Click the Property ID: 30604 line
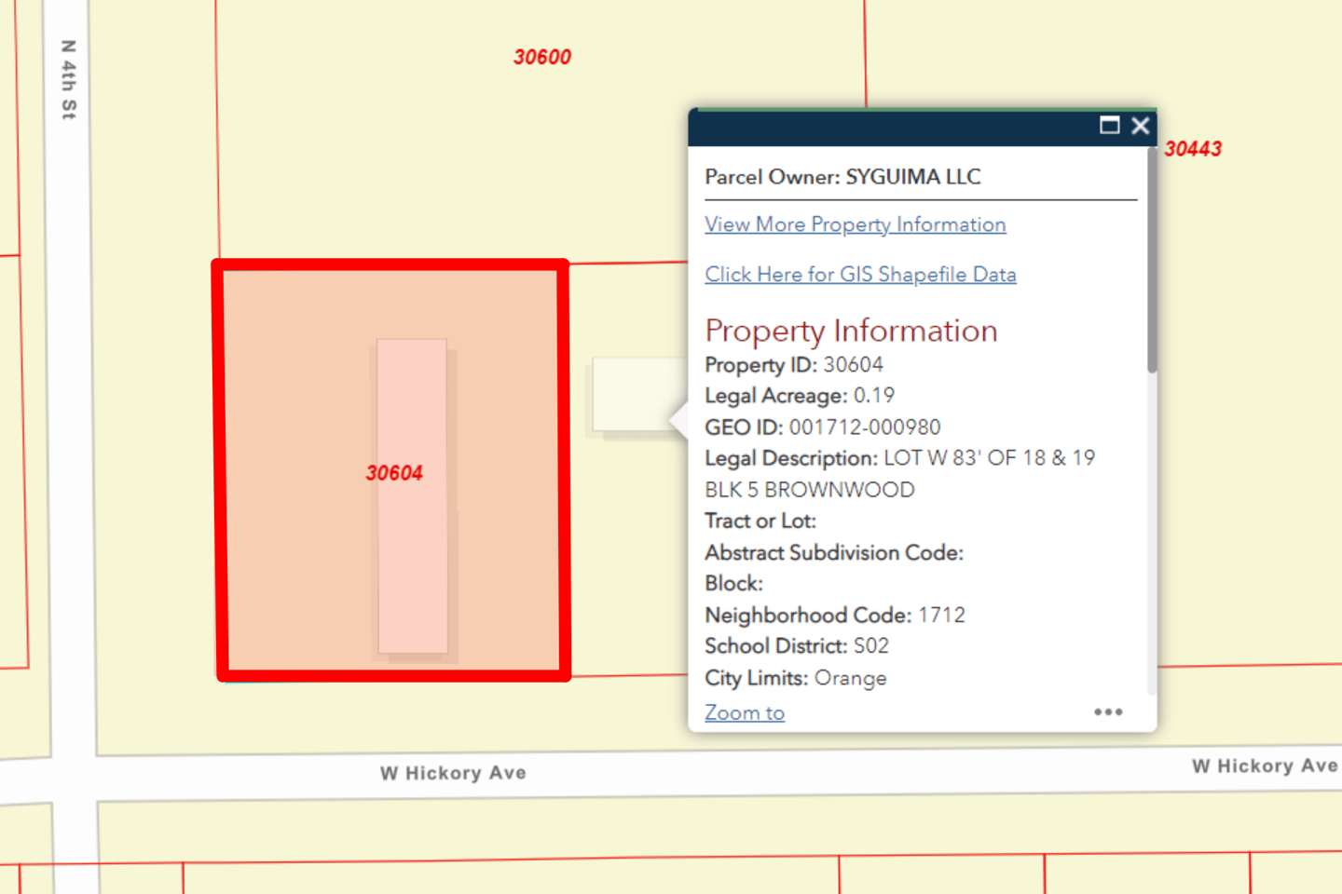This screenshot has height=894, width=1342. tap(794, 365)
